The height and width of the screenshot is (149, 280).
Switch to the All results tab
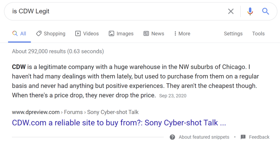pyautogui.click(x=20, y=33)
